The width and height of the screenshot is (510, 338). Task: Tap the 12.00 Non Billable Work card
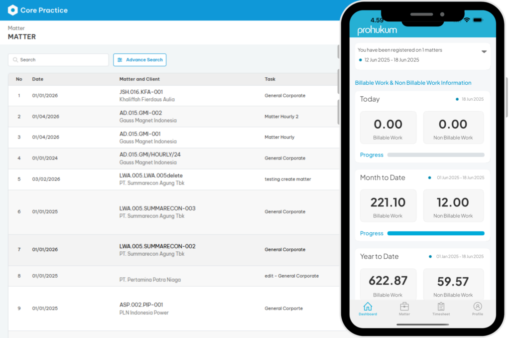[x=453, y=206]
